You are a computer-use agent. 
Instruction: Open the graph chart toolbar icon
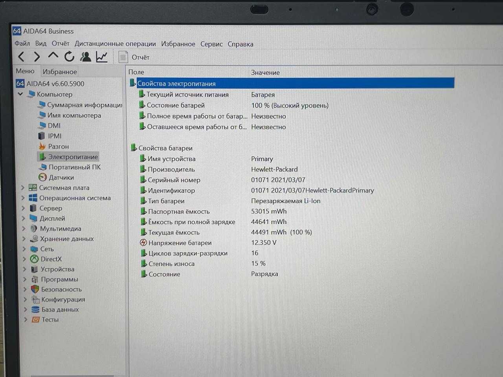point(102,57)
